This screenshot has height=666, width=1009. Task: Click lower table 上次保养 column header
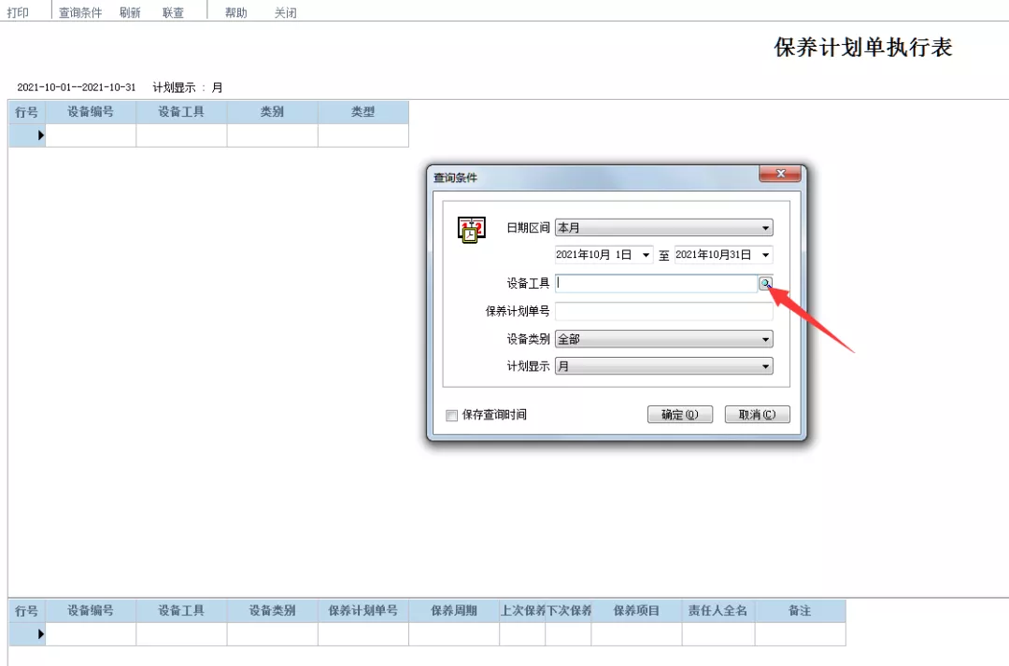(522, 611)
